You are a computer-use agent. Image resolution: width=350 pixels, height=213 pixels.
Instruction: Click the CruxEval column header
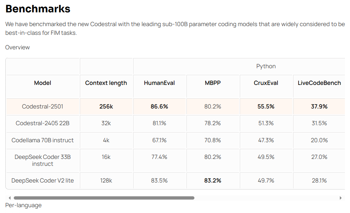[x=266, y=83]
